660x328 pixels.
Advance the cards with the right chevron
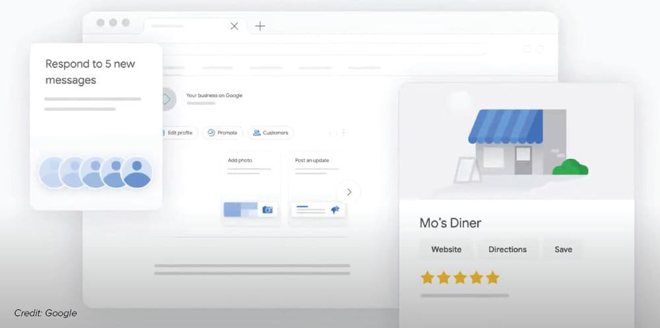(348, 192)
